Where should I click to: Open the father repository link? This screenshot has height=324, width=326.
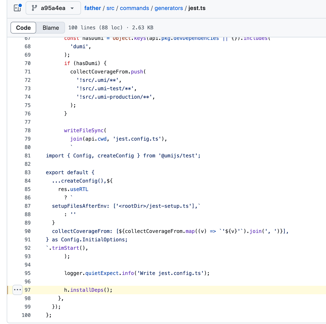point(92,8)
